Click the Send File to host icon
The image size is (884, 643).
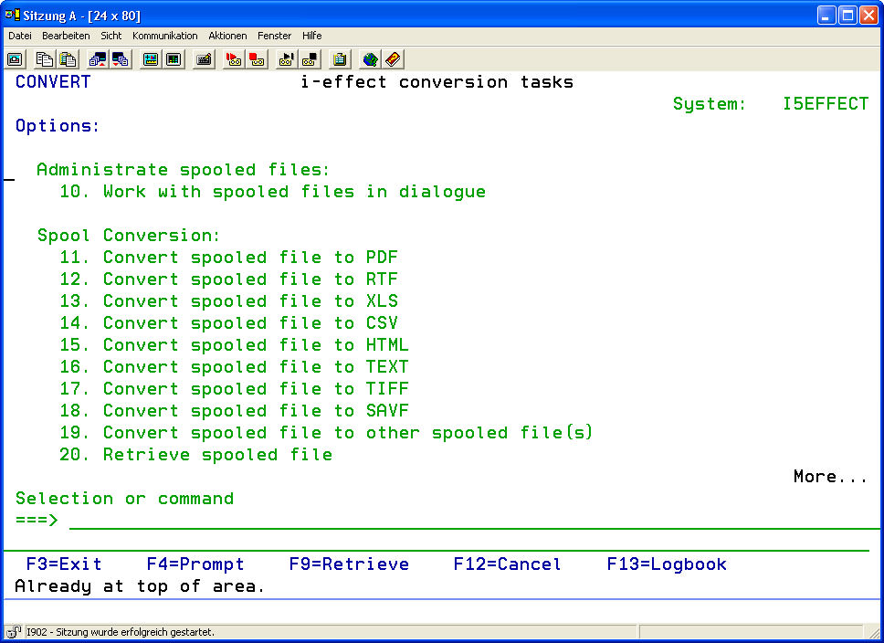tap(98, 59)
